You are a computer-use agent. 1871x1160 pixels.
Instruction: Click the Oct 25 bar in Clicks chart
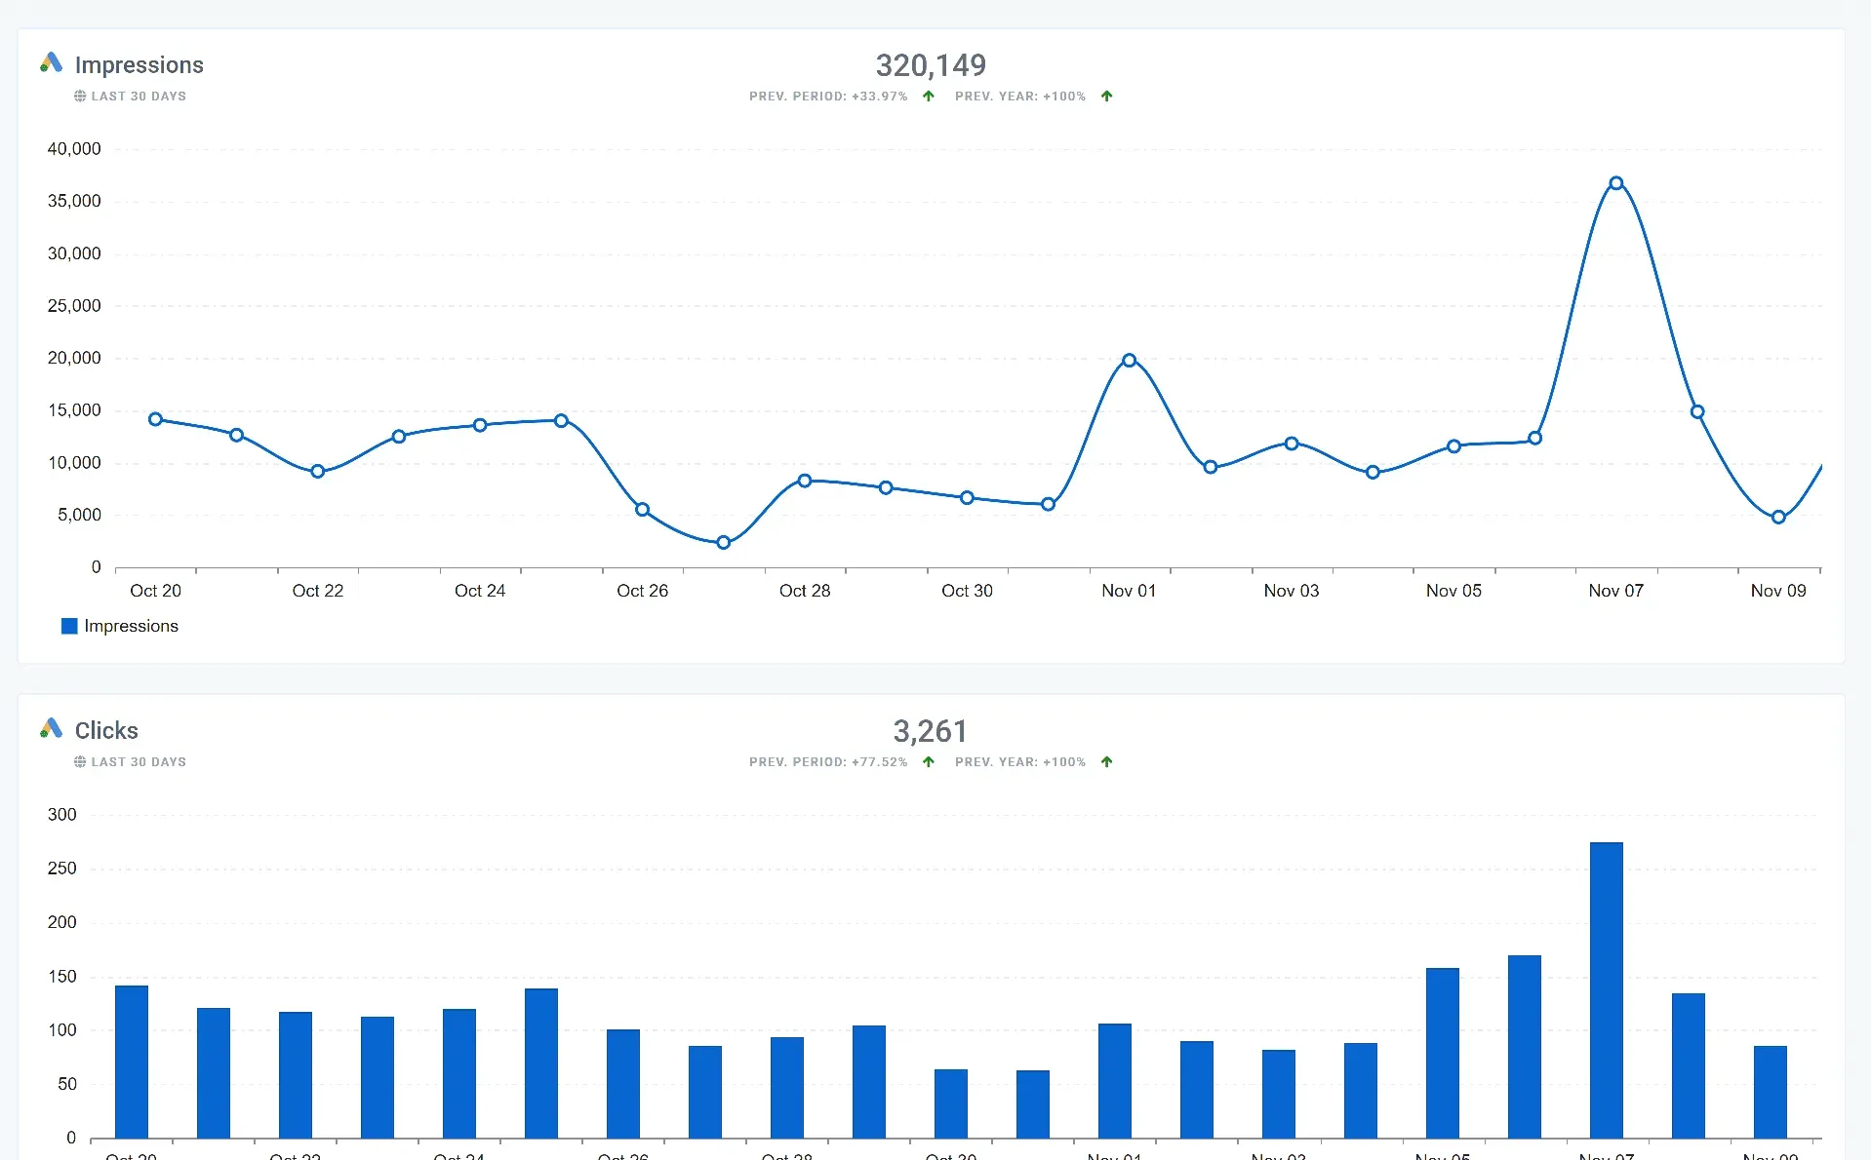pyautogui.click(x=541, y=1063)
